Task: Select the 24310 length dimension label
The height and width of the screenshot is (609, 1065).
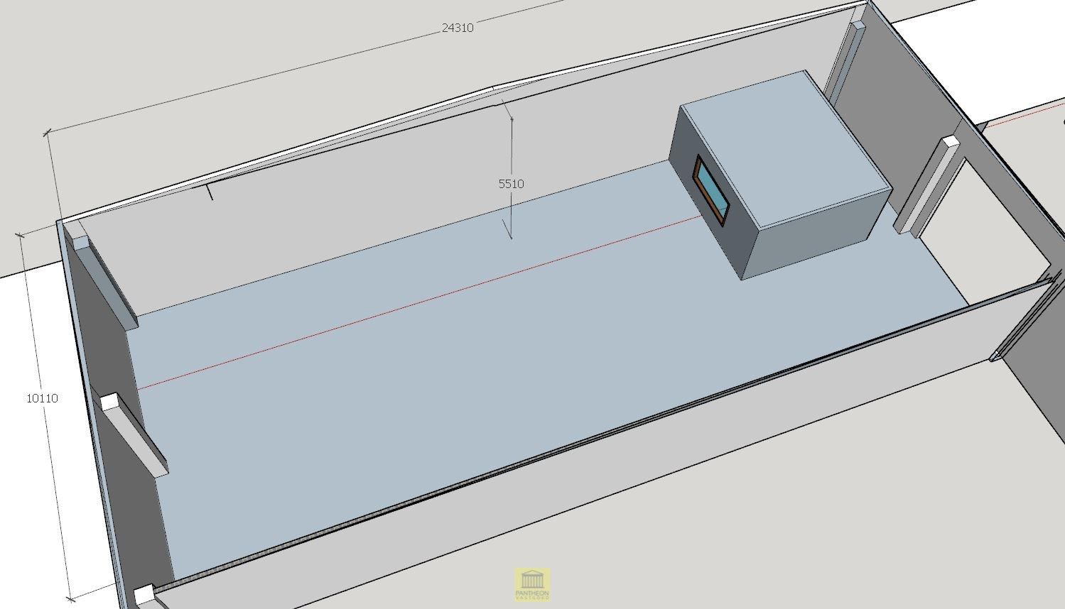Action: tap(457, 28)
